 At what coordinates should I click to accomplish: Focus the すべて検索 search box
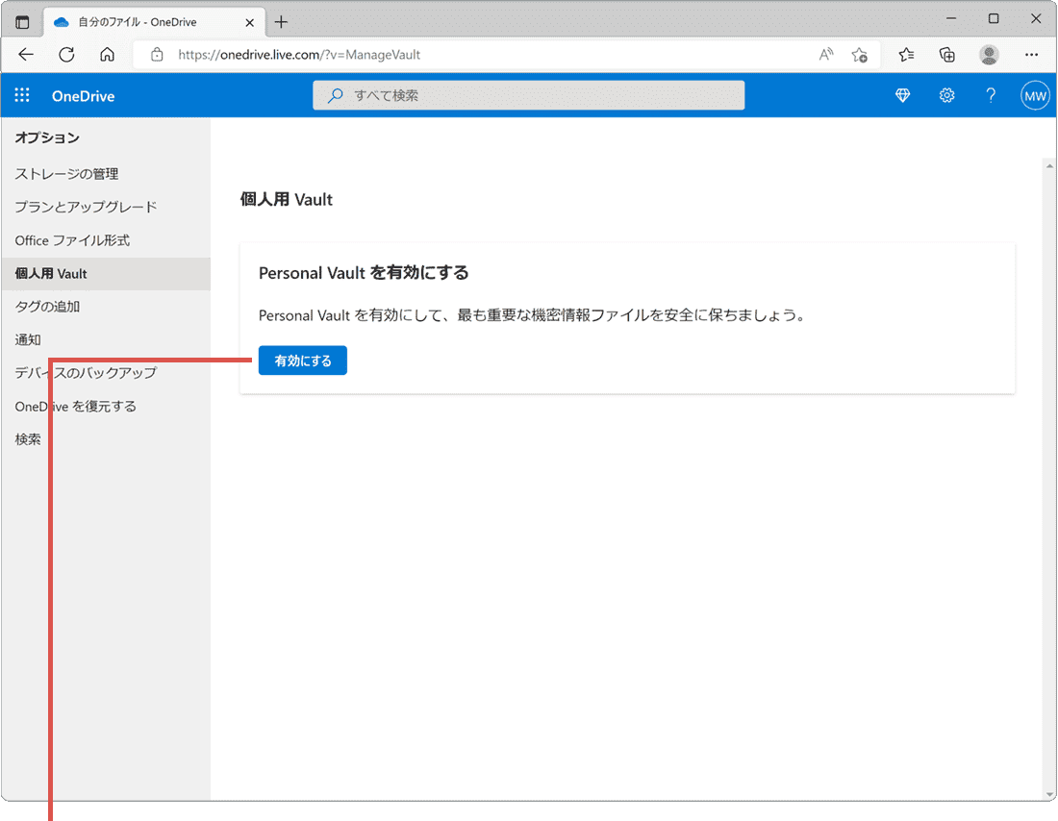(x=528, y=95)
